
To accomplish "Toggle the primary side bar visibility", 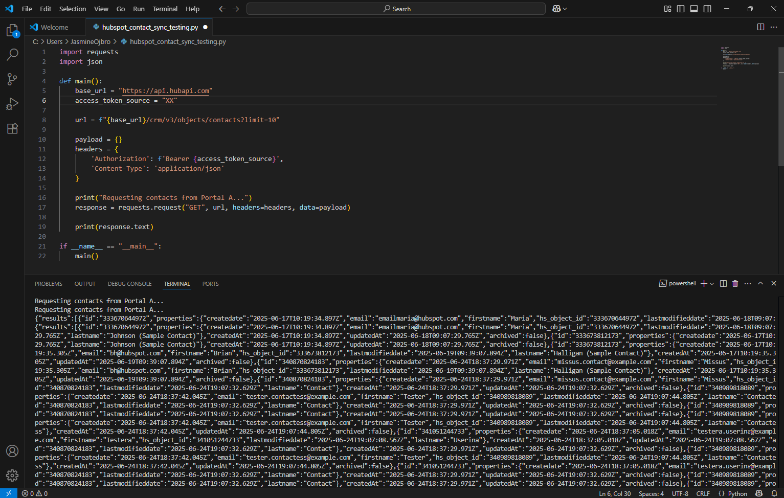I will [681, 9].
